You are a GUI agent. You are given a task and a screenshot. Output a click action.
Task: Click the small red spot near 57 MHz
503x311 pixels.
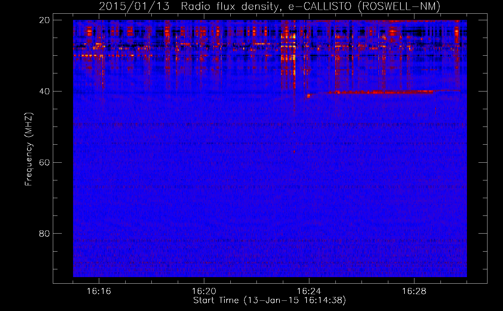pos(294,152)
